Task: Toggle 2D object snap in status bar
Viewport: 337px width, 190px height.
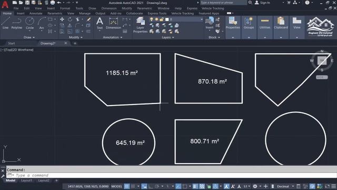Action: click(x=185, y=186)
